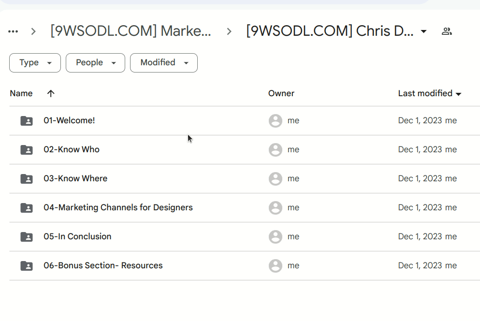Open the People filter dropdown
This screenshot has height=321, width=480.
tap(95, 63)
